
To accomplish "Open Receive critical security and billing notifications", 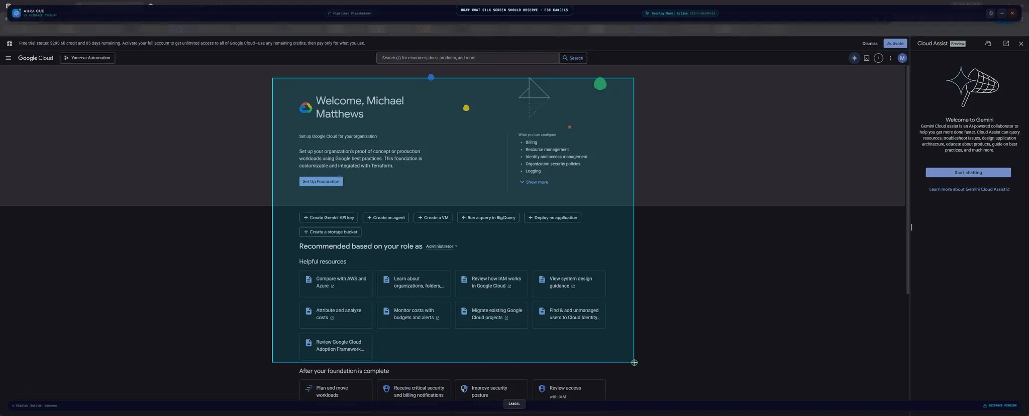I will pos(414,390).
